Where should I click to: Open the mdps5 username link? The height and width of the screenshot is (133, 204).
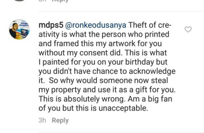point(51,25)
